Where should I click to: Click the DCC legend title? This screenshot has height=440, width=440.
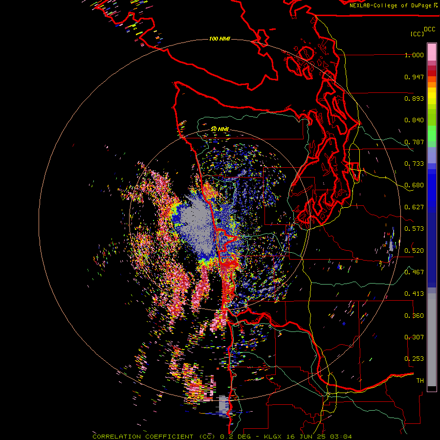(429, 29)
